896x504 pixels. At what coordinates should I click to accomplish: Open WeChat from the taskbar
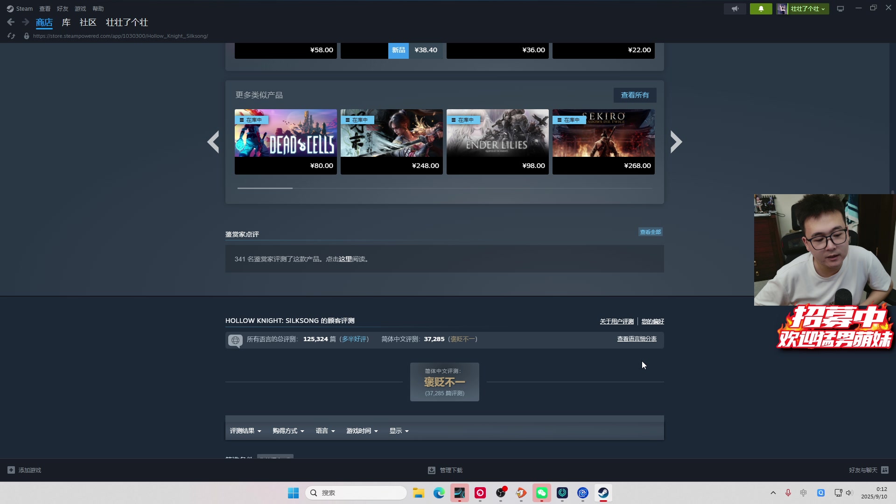tap(541, 493)
